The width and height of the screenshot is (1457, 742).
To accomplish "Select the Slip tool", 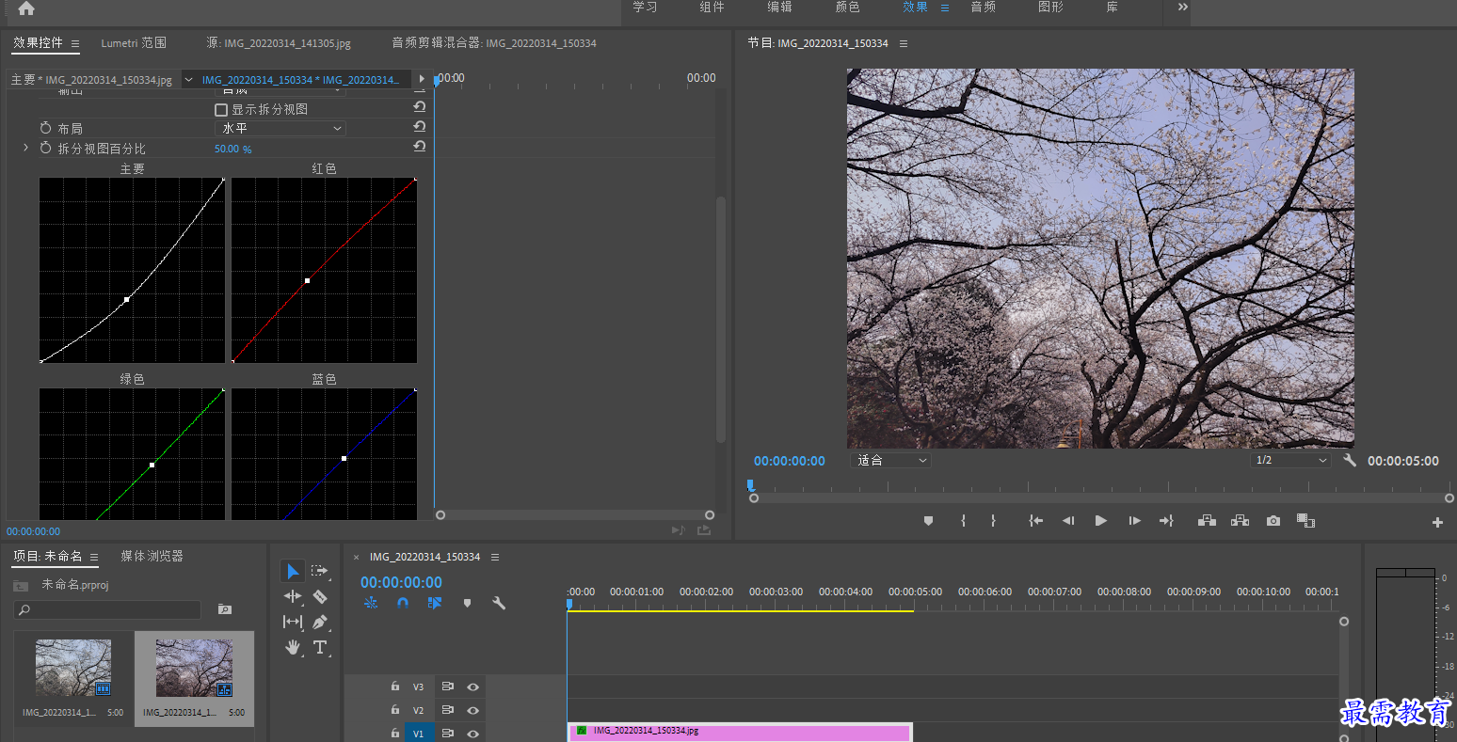I will click(293, 622).
